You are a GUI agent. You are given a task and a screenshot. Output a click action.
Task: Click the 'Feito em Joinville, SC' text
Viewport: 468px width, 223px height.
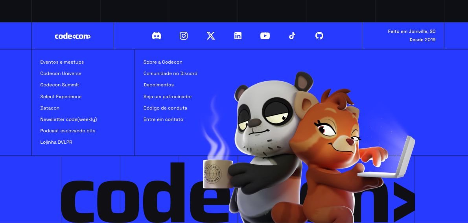click(412, 31)
